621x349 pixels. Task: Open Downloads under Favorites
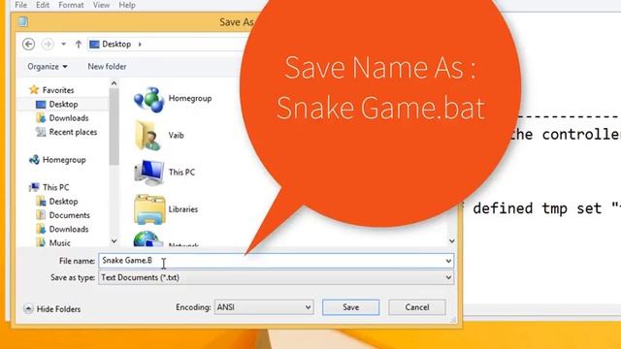tap(69, 118)
